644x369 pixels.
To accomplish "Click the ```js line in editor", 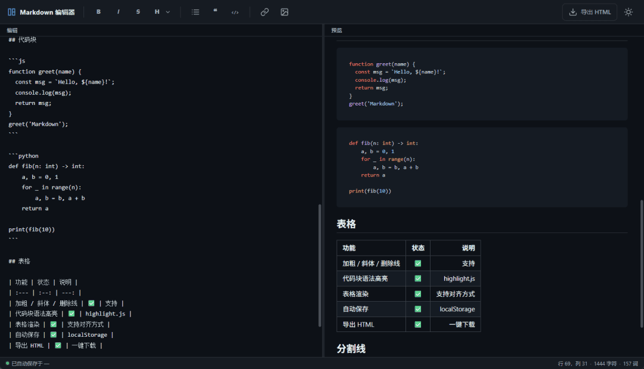I will (x=17, y=61).
